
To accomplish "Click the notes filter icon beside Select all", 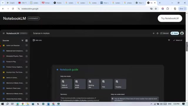I will 169,40.
